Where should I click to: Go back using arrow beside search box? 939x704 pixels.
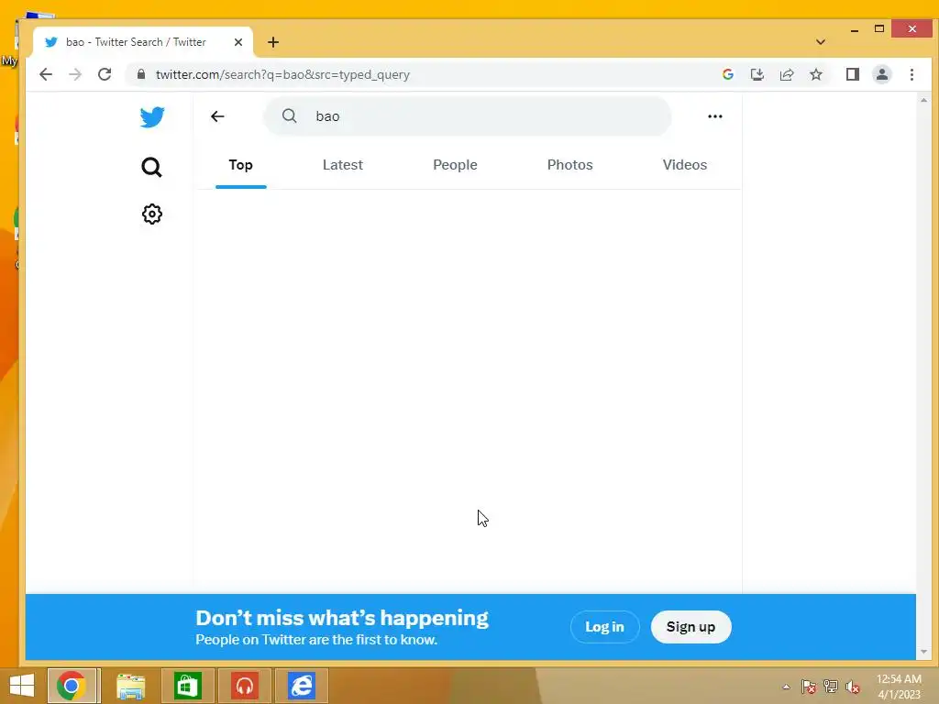tap(217, 116)
